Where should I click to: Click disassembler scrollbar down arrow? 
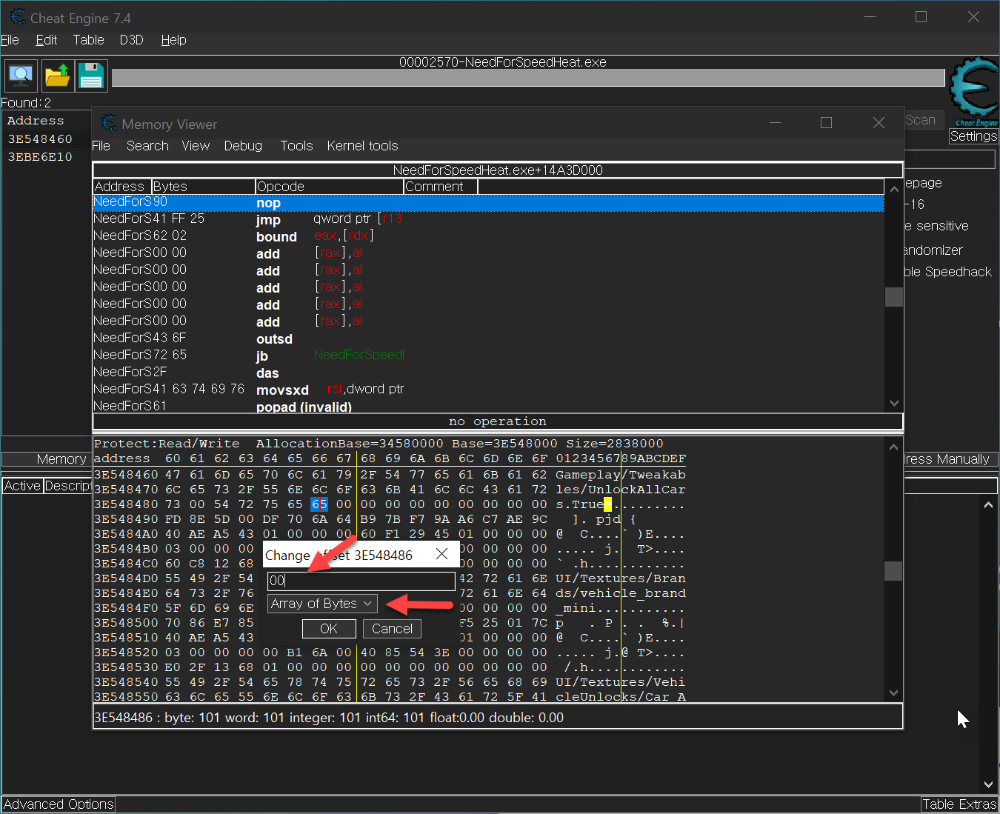click(894, 404)
